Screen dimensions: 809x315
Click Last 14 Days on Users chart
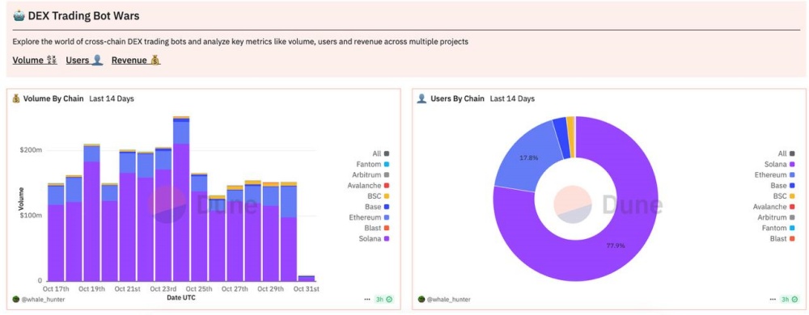[x=512, y=99]
